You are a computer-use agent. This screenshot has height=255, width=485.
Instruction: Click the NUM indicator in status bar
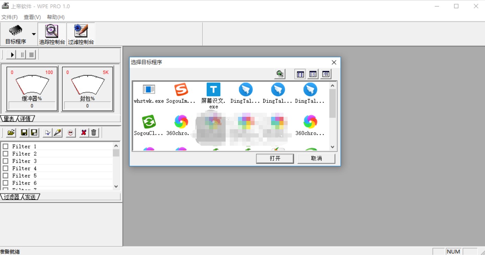point(453,252)
